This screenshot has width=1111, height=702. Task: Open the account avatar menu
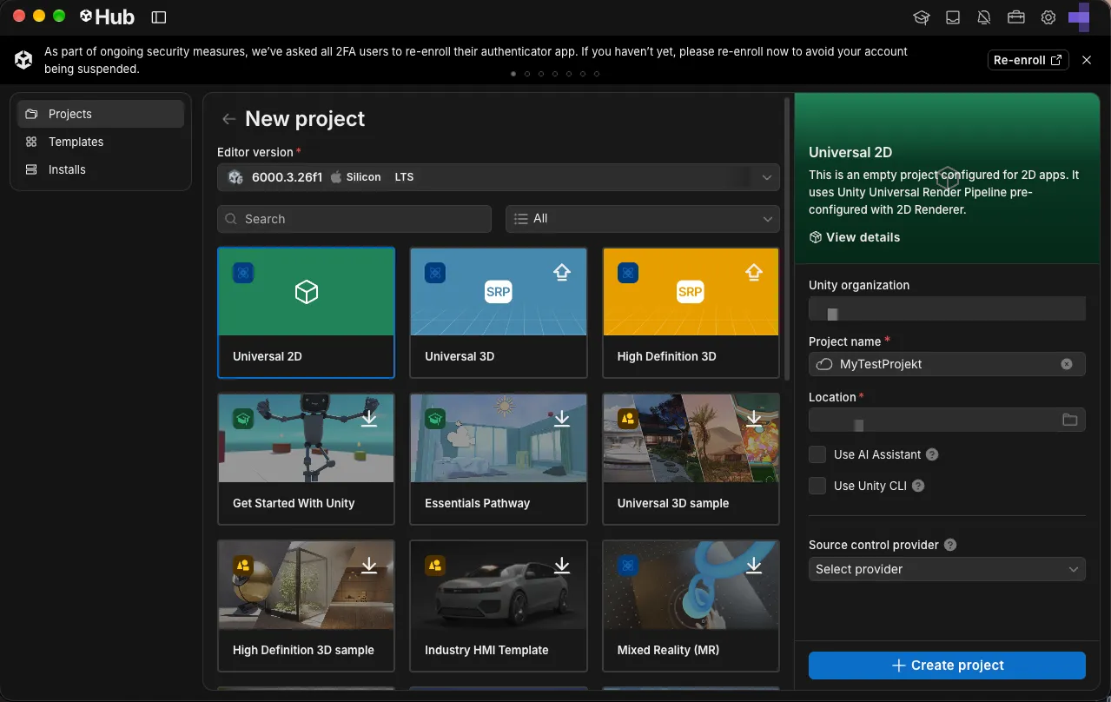[x=1079, y=17]
